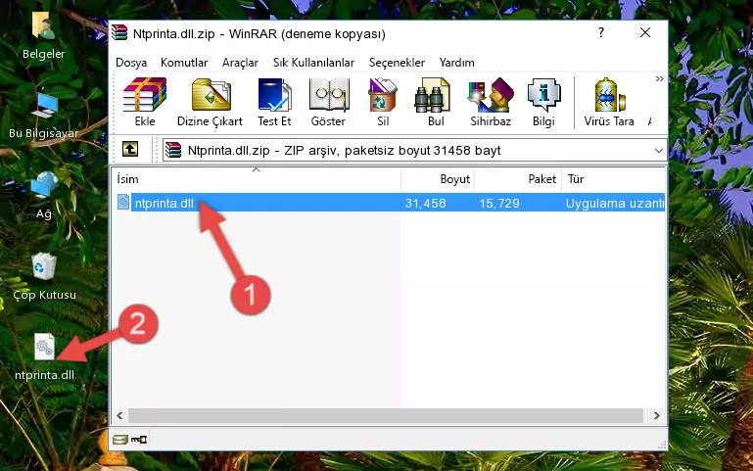This screenshot has height=471, width=753.
Task: Open the archive path dropdown arrow
Action: pos(659,151)
